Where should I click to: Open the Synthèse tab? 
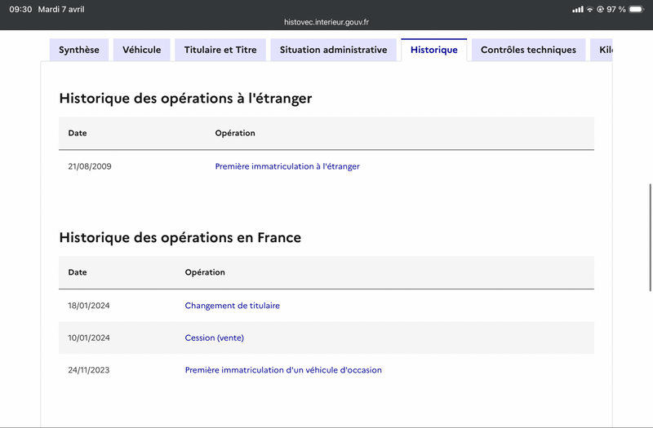[79, 50]
